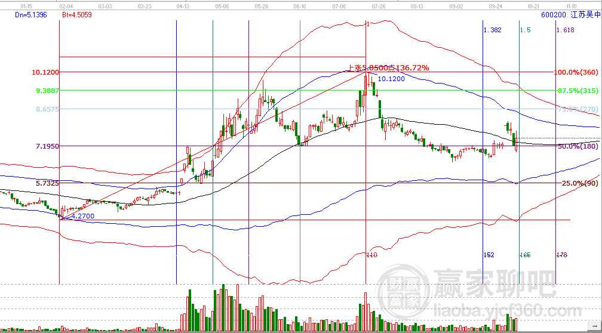Image resolution: width=602 pixels, height=333 pixels.
Task: Click the 04-13 date on the axis
Action: pyautogui.click(x=183, y=6)
